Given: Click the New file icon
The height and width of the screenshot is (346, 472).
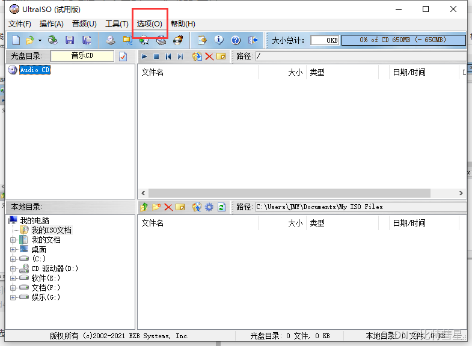Looking at the screenshot, I should tap(16, 40).
